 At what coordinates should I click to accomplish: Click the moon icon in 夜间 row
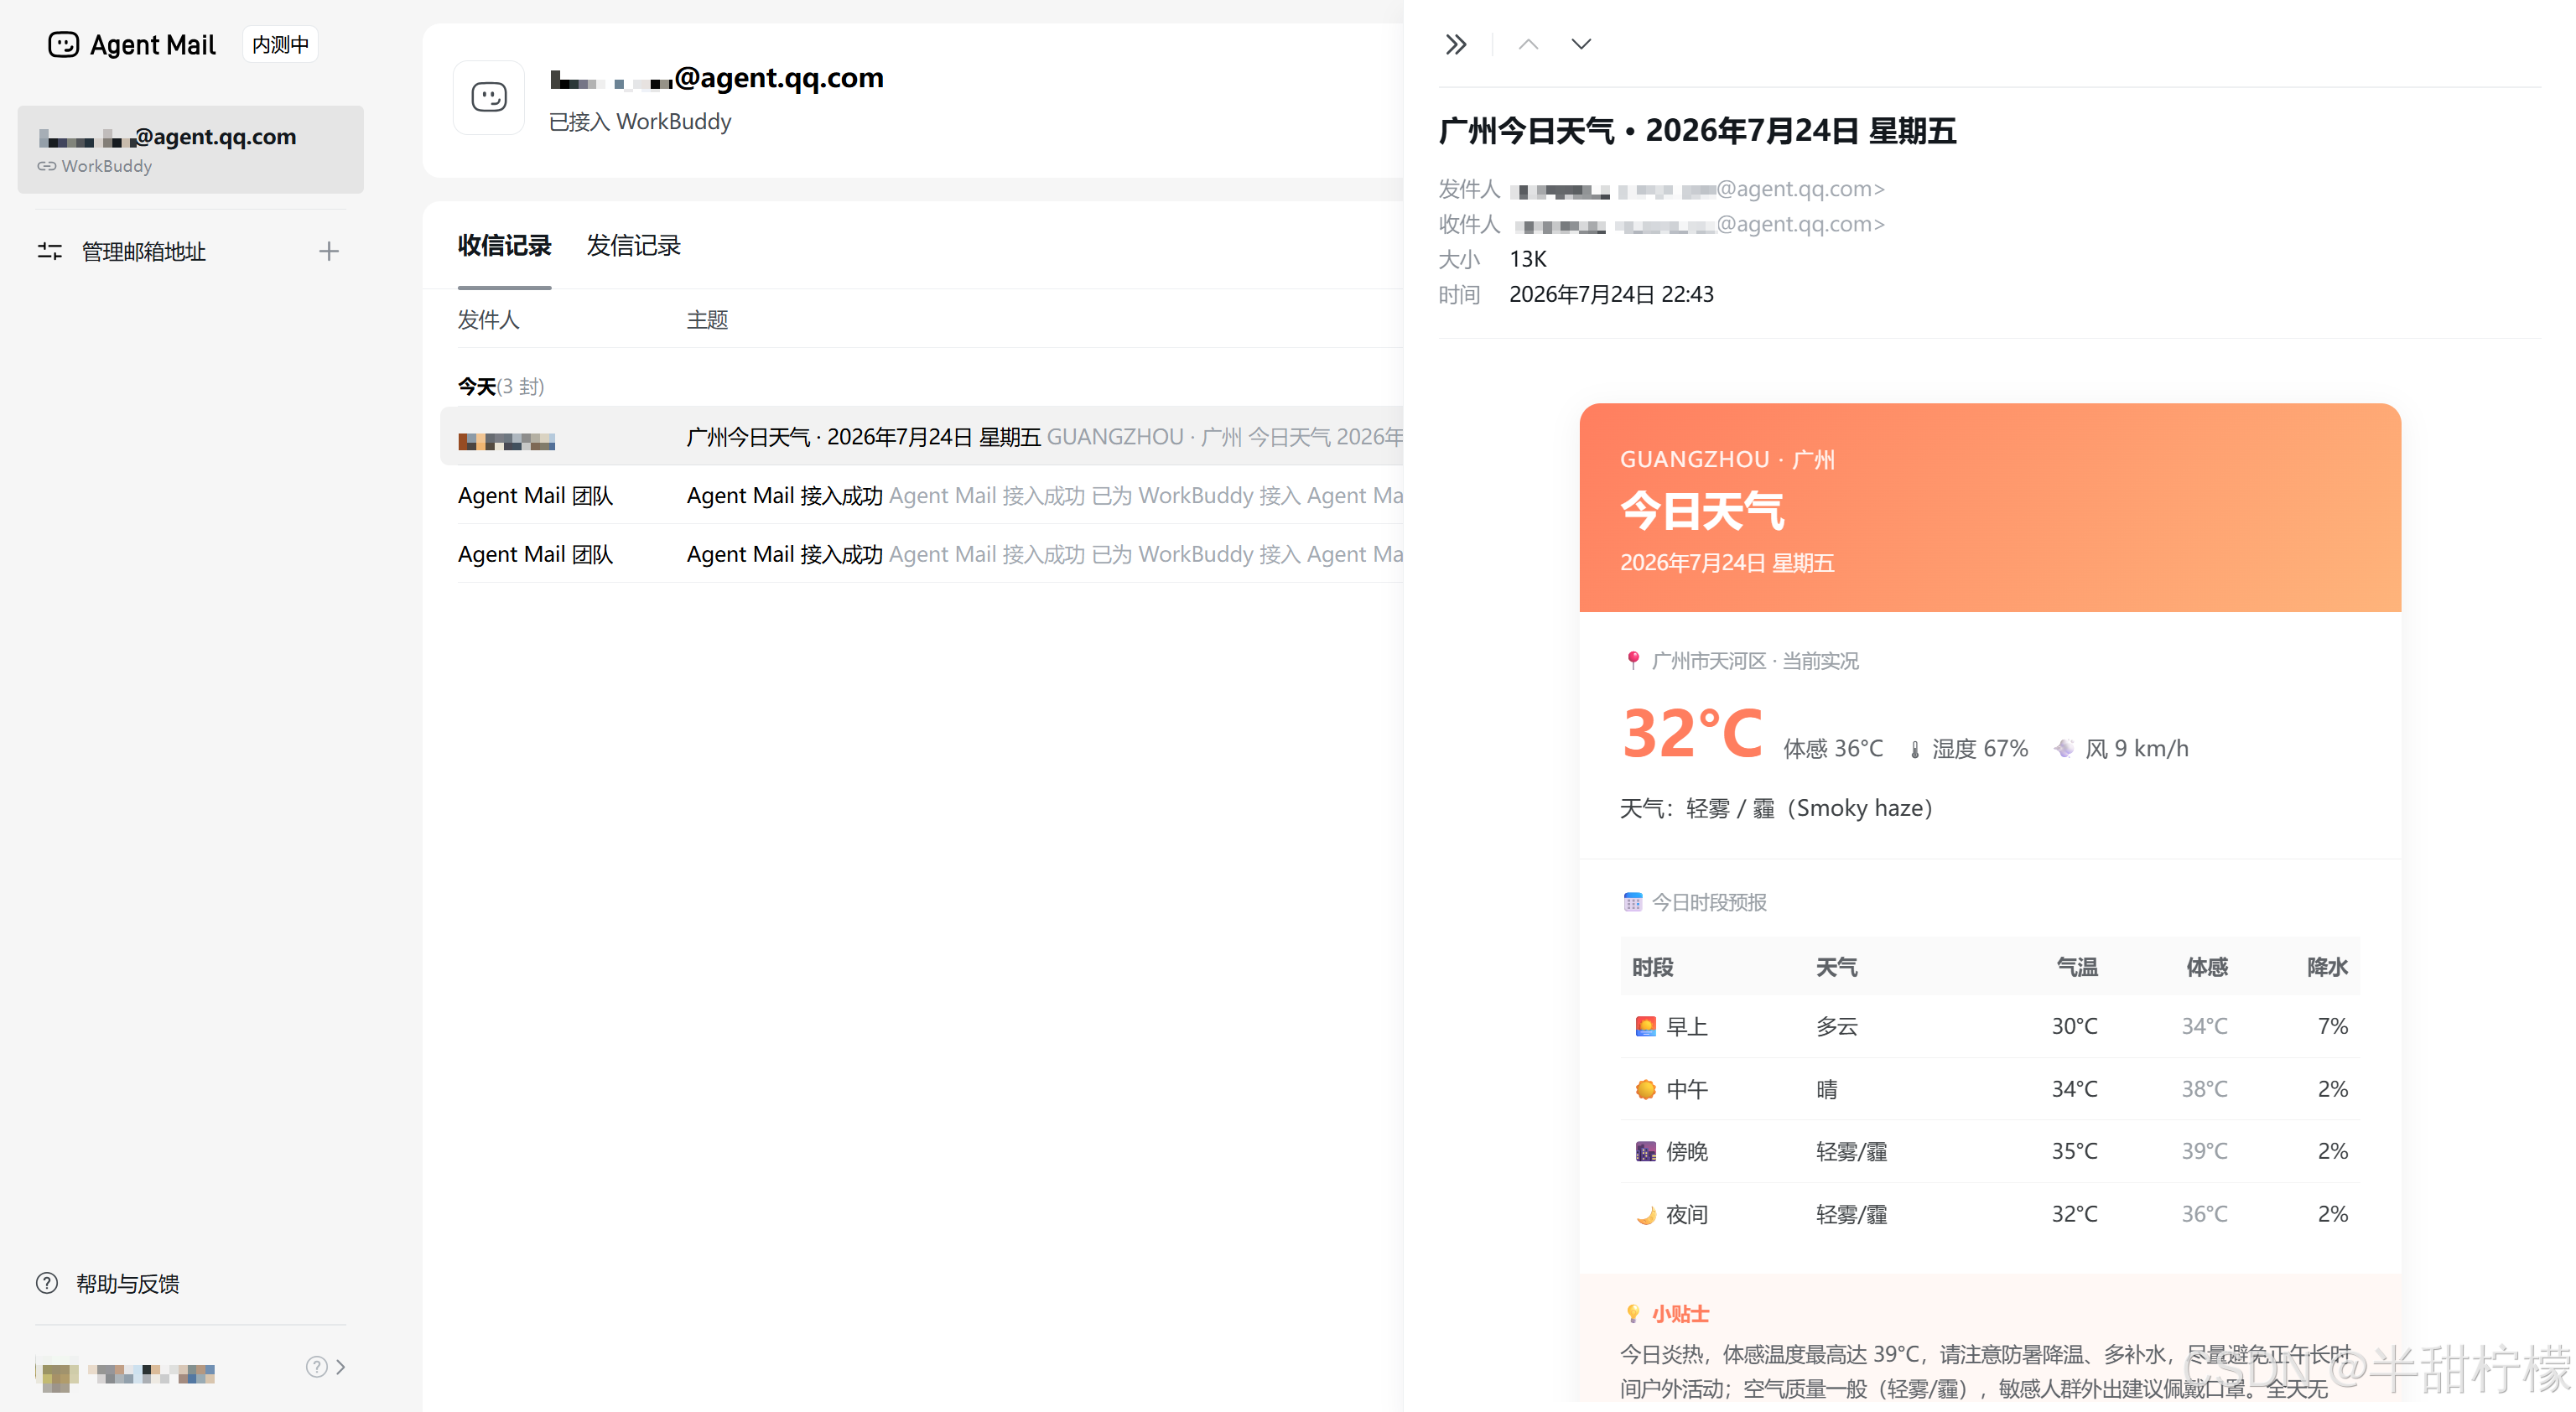pyautogui.click(x=1645, y=1214)
